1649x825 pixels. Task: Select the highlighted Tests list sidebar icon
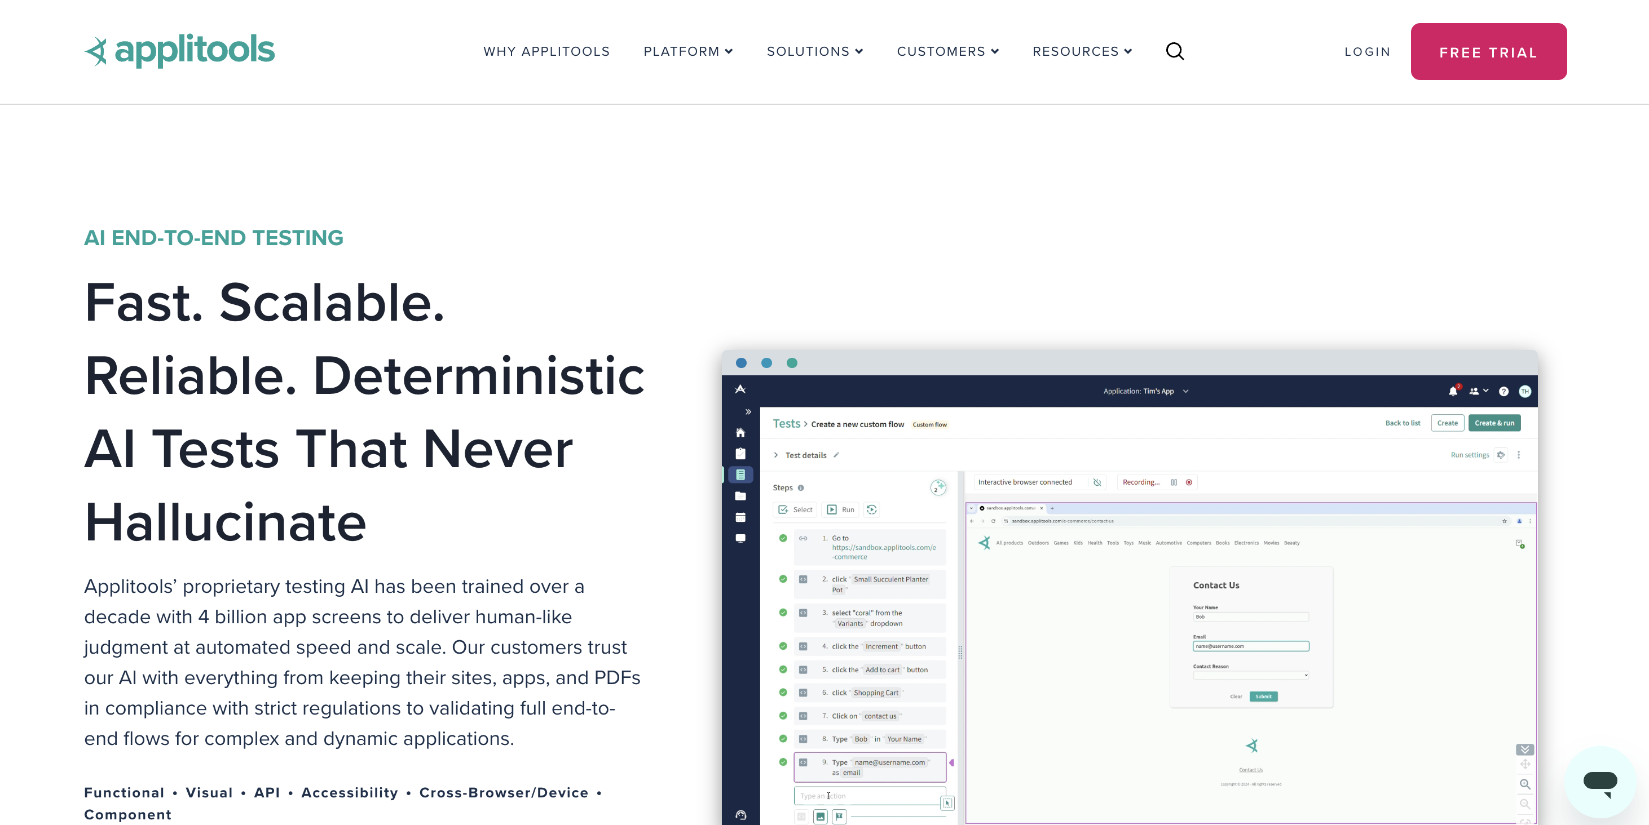[x=740, y=474]
